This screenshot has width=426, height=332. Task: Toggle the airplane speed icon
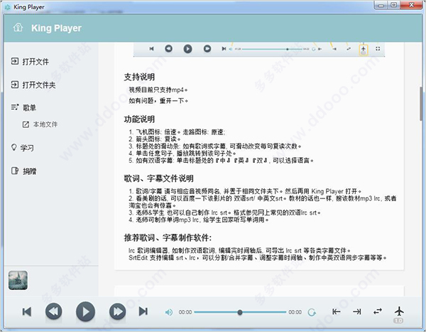399,311
